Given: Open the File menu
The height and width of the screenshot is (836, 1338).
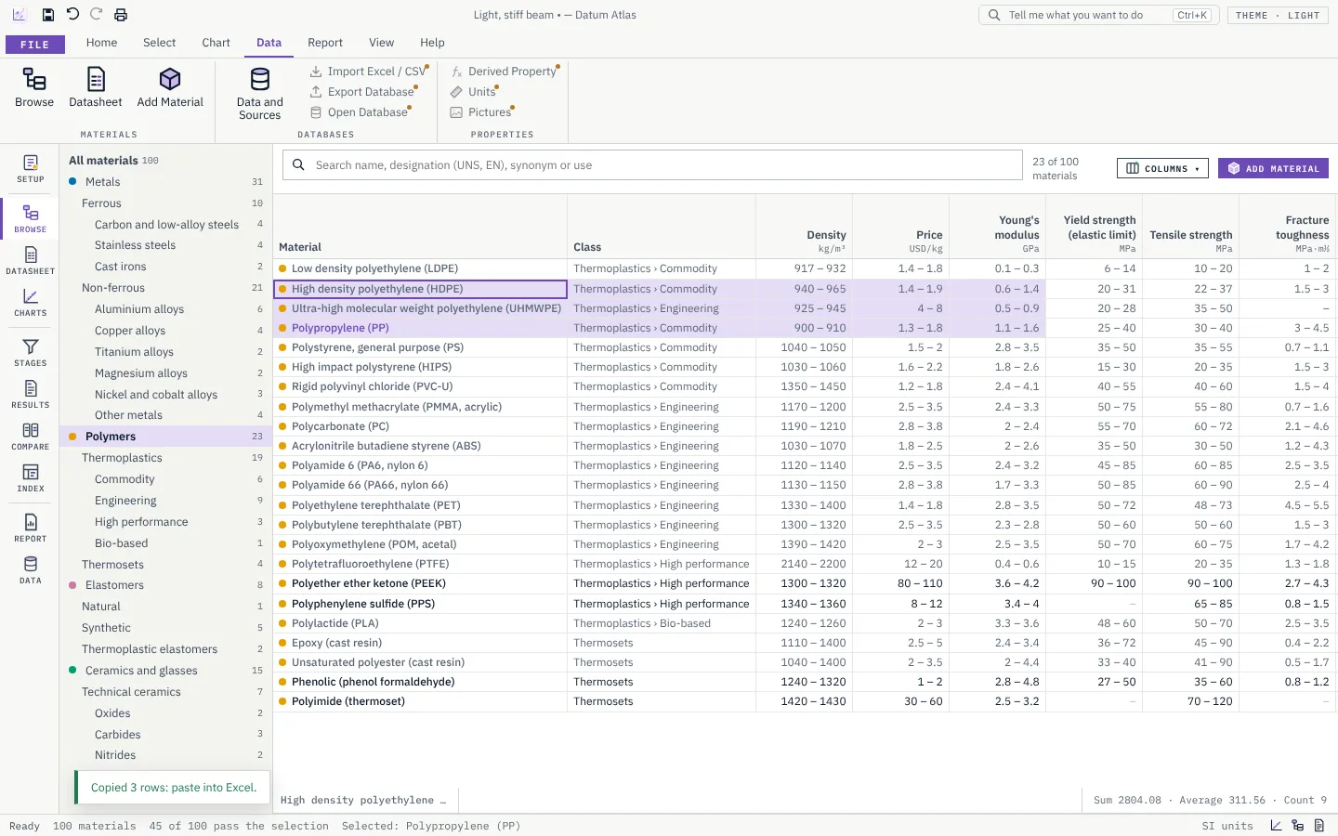Looking at the screenshot, I should (35, 45).
